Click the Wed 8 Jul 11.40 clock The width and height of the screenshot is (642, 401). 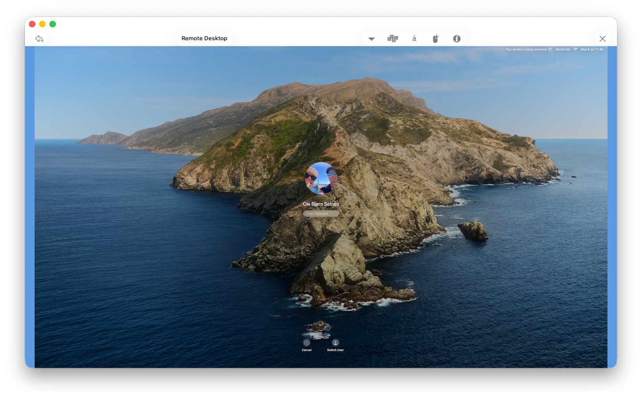click(x=592, y=49)
